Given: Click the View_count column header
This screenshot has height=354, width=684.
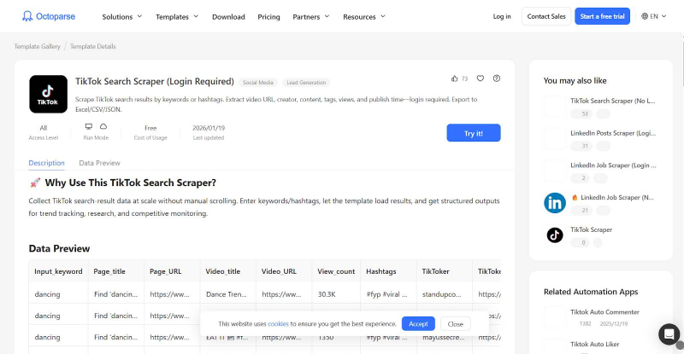Looking at the screenshot, I should 336,271.
